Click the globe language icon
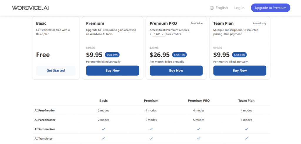Viewport: 301px width, 144px height. 212,8
